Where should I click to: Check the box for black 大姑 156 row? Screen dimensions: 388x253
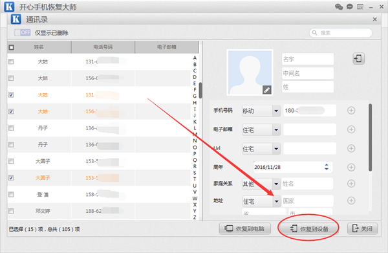pyautogui.click(x=11, y=78)
